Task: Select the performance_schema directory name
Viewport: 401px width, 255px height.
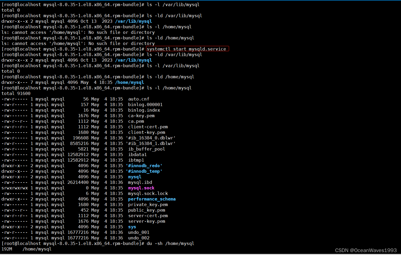Action: click(x=152, y=199)
